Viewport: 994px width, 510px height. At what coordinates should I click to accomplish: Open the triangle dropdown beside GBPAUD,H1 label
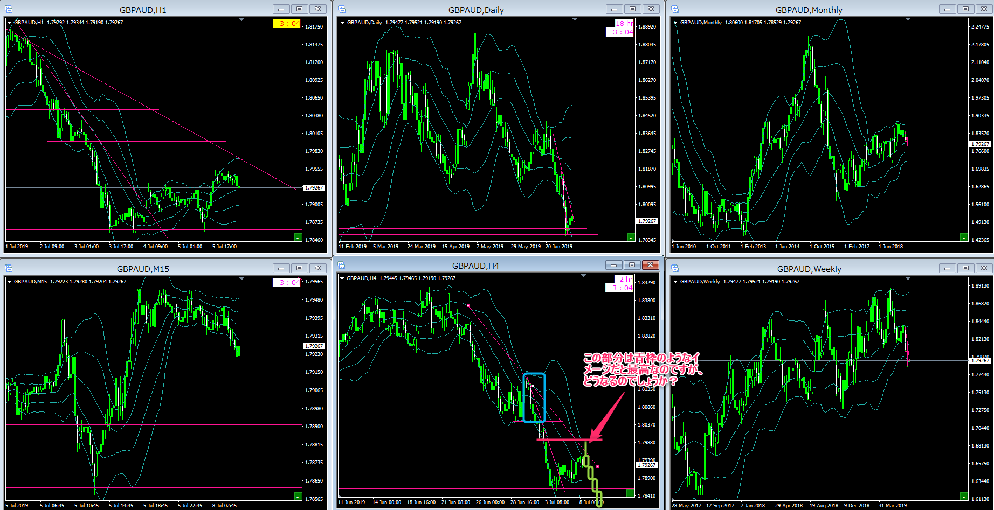click(9, 23)
